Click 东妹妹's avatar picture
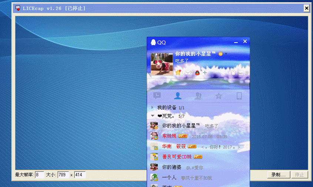 point(154,136)
